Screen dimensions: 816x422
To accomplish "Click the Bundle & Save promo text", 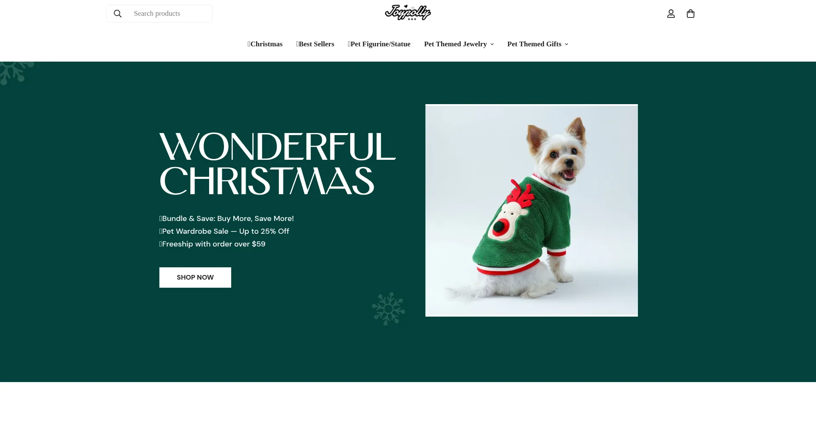I will (x=227, y=218).
